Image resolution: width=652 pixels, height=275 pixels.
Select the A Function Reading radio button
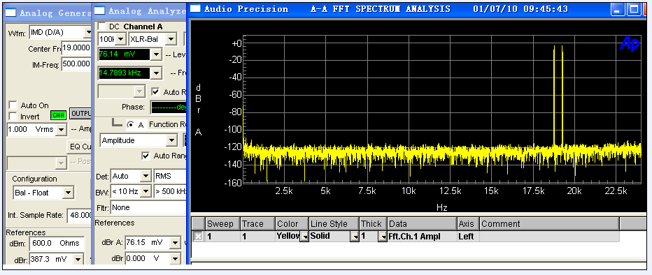[130, 124]
